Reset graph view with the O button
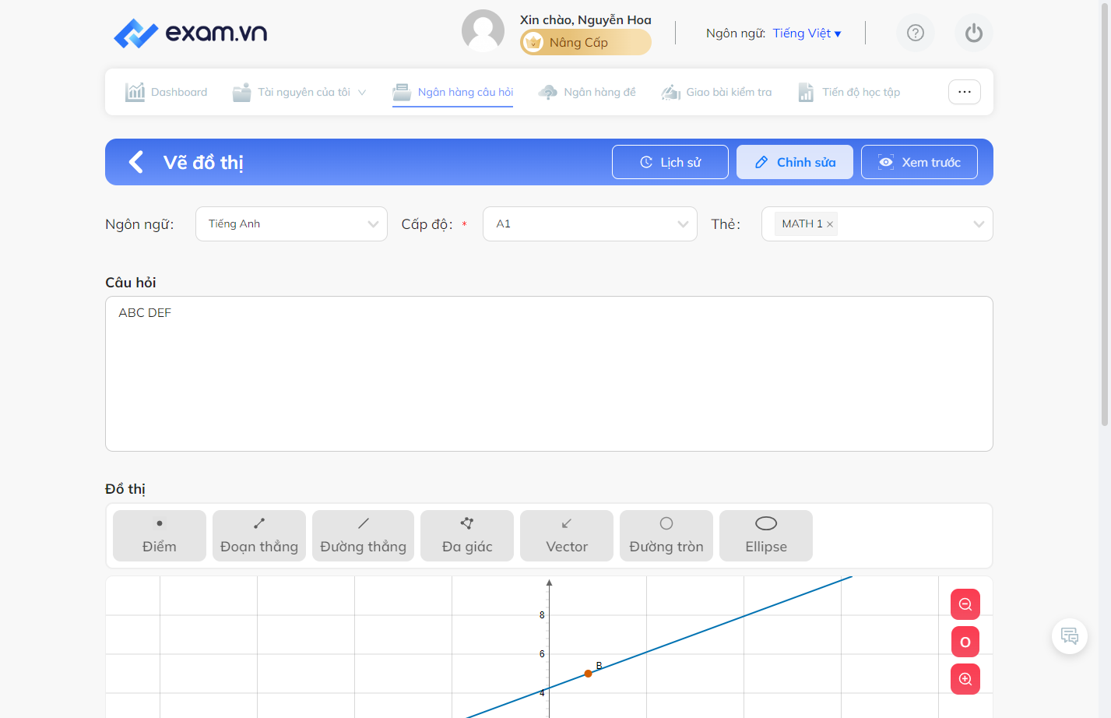Screen dimensions: 1111x718 click(x=965, y=642)
